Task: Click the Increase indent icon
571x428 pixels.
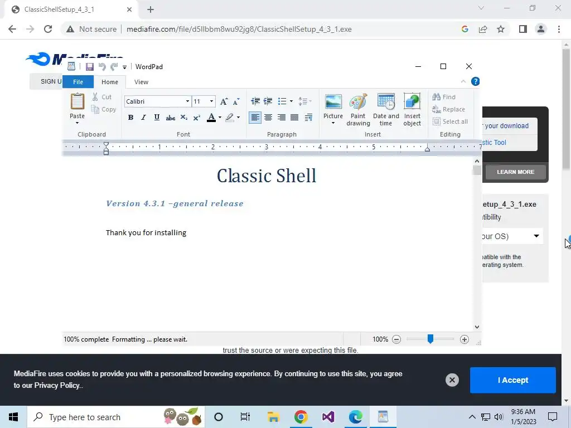Action: coord(268,101)
